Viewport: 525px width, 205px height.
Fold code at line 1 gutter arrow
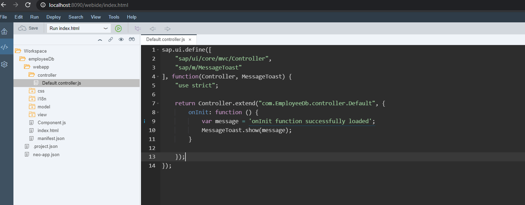coord(158,50)
